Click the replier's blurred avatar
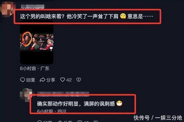The height and width of the screenshot is (122, 184). [x=26, y=95]
